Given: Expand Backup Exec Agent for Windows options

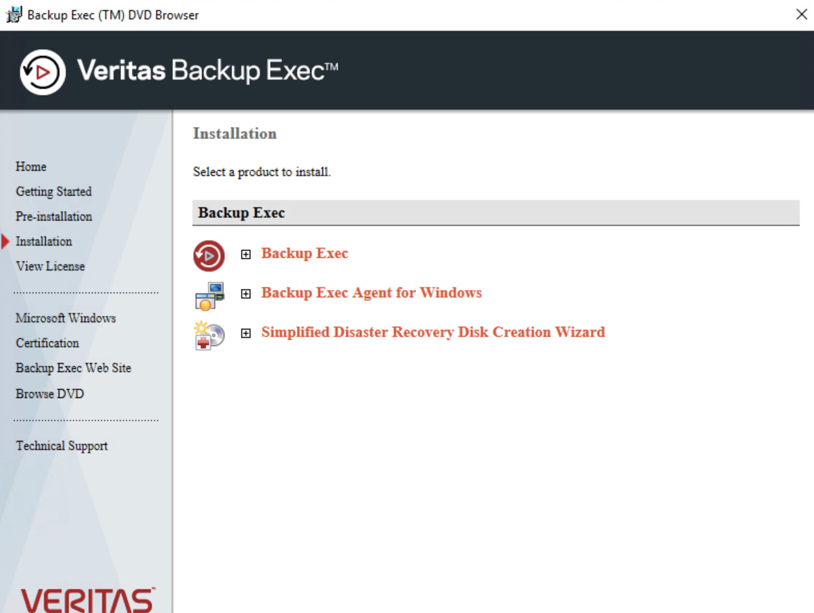Looking at the screenshot, I should (246, 294).
